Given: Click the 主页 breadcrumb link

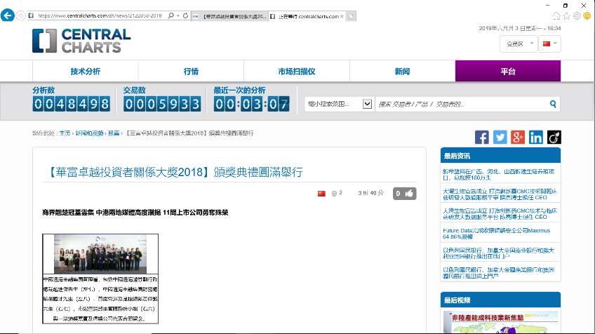Looking at the screenshot, I should tap(65, 133).
